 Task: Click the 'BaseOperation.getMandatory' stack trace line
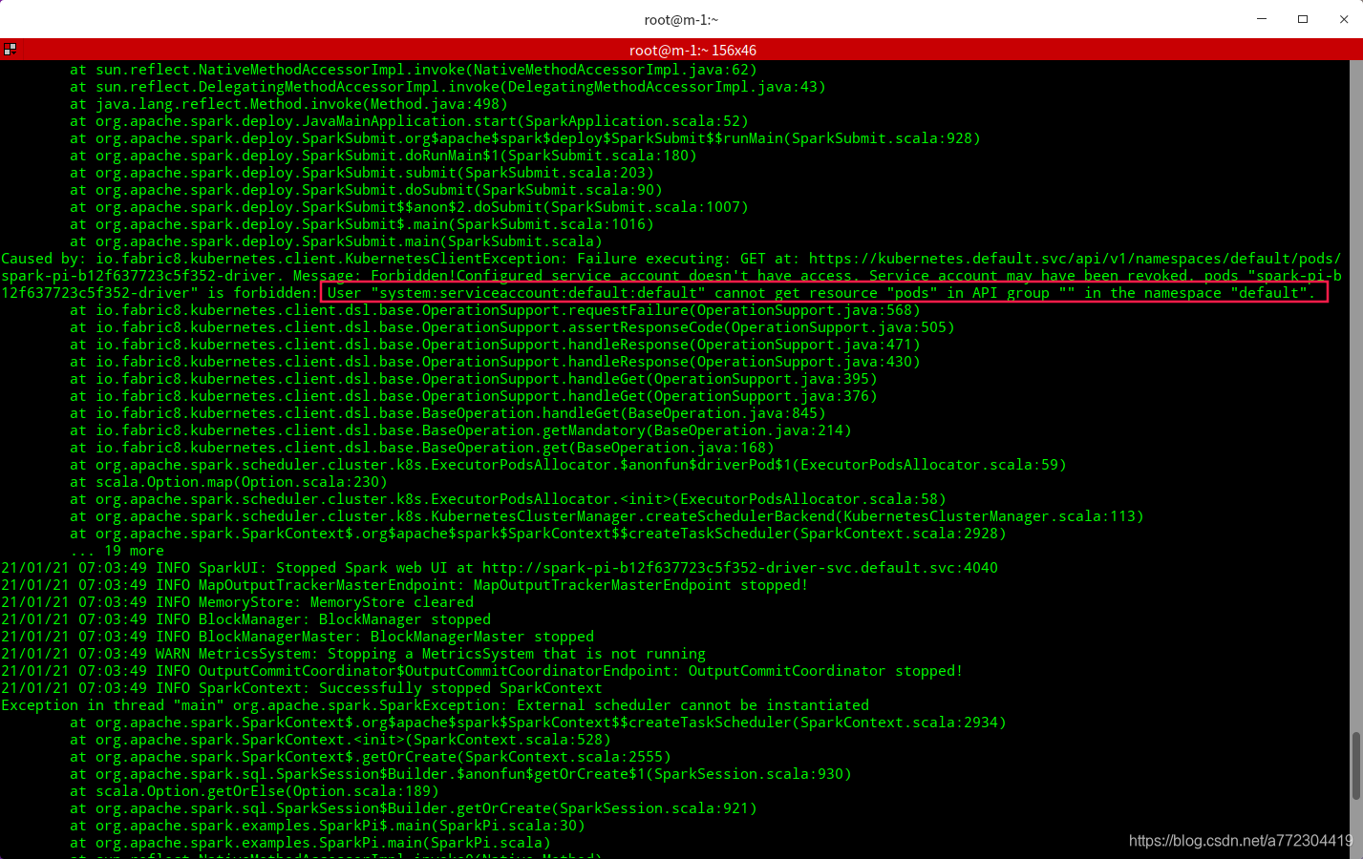460,430
